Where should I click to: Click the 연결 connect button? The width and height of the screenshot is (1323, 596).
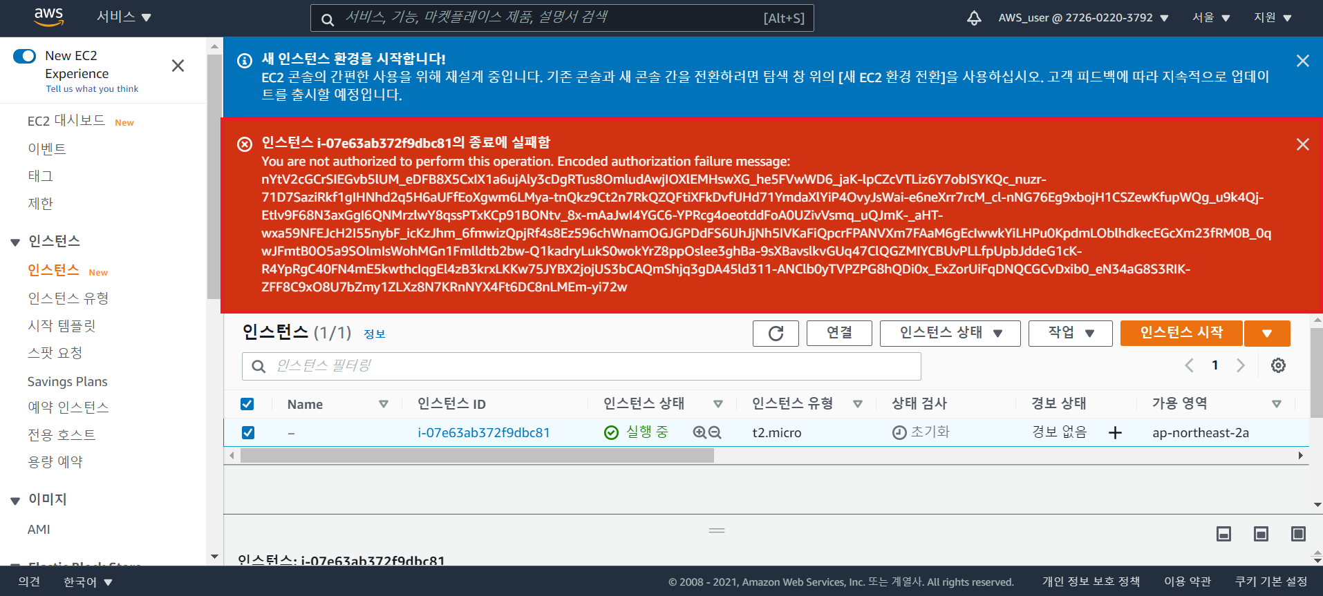point(839,334)
